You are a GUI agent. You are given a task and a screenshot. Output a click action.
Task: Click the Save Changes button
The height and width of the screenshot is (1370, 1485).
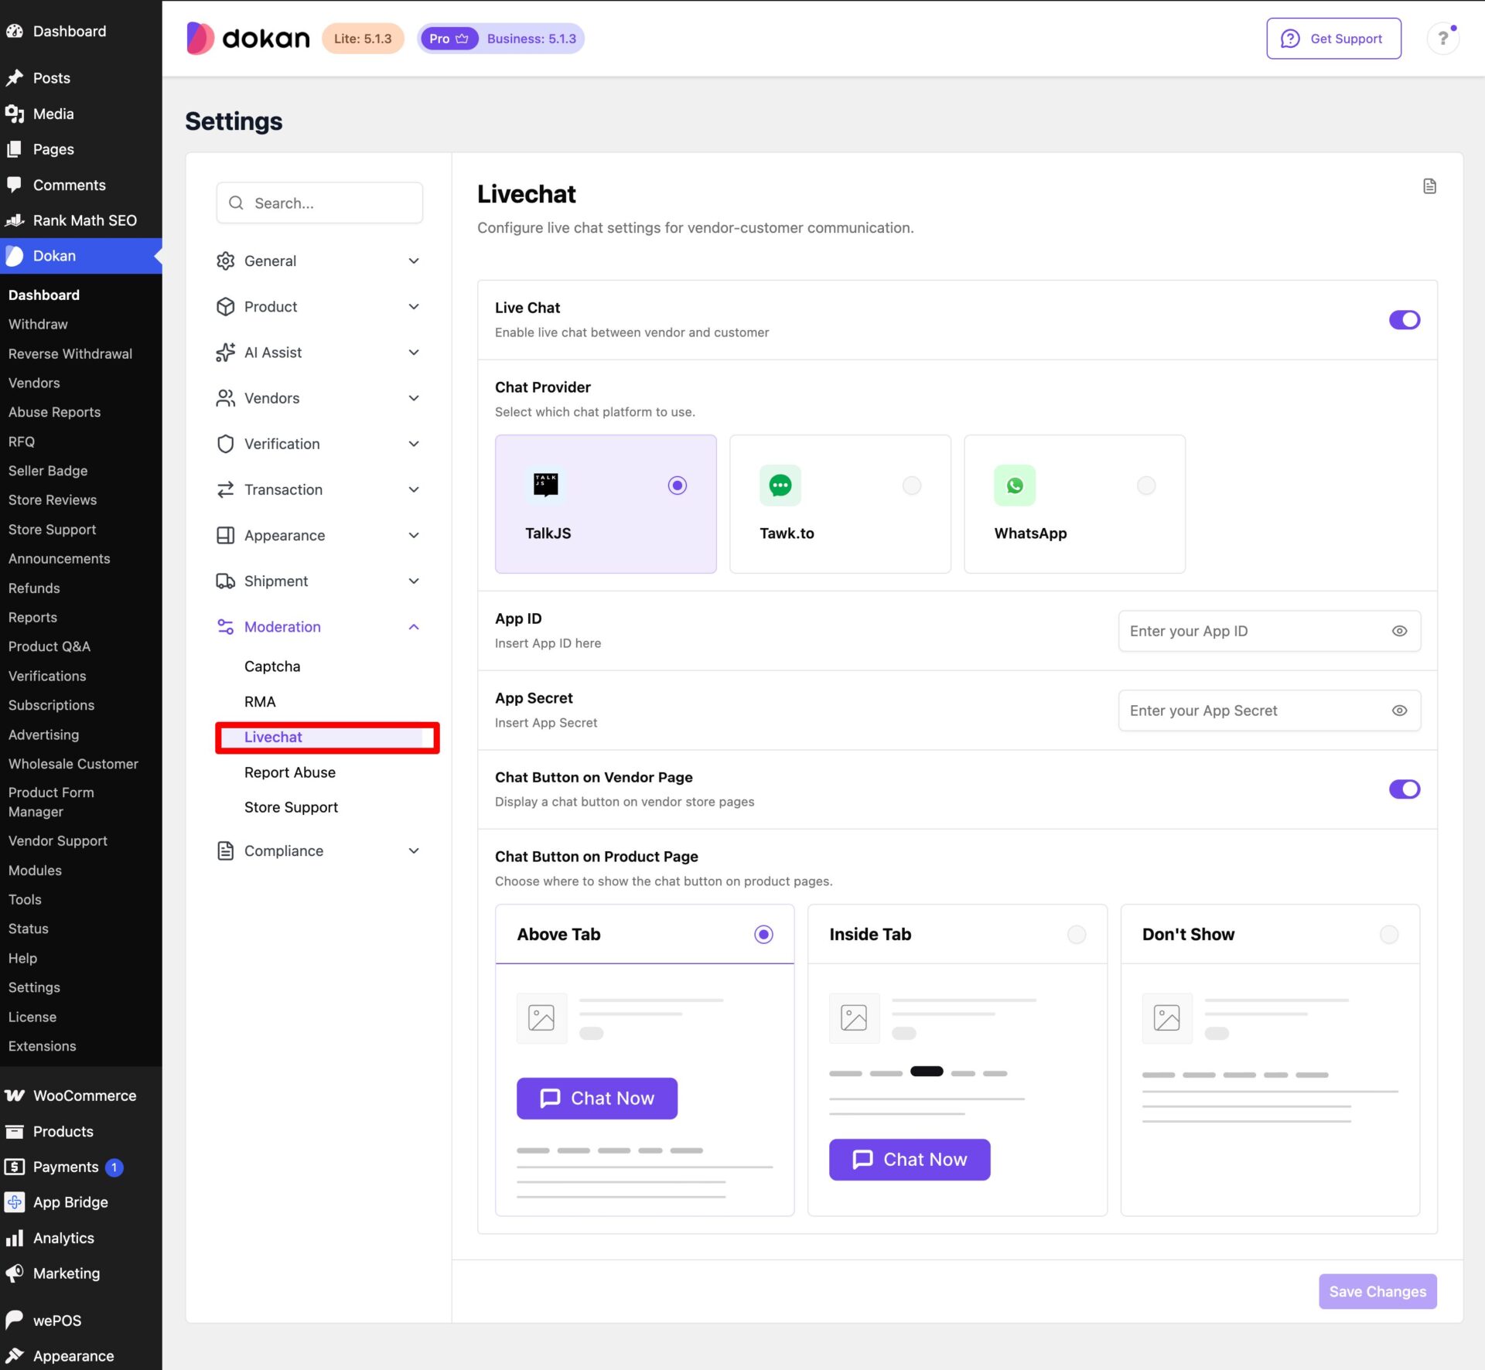pyautogui.click(x=1377, y=1291)
